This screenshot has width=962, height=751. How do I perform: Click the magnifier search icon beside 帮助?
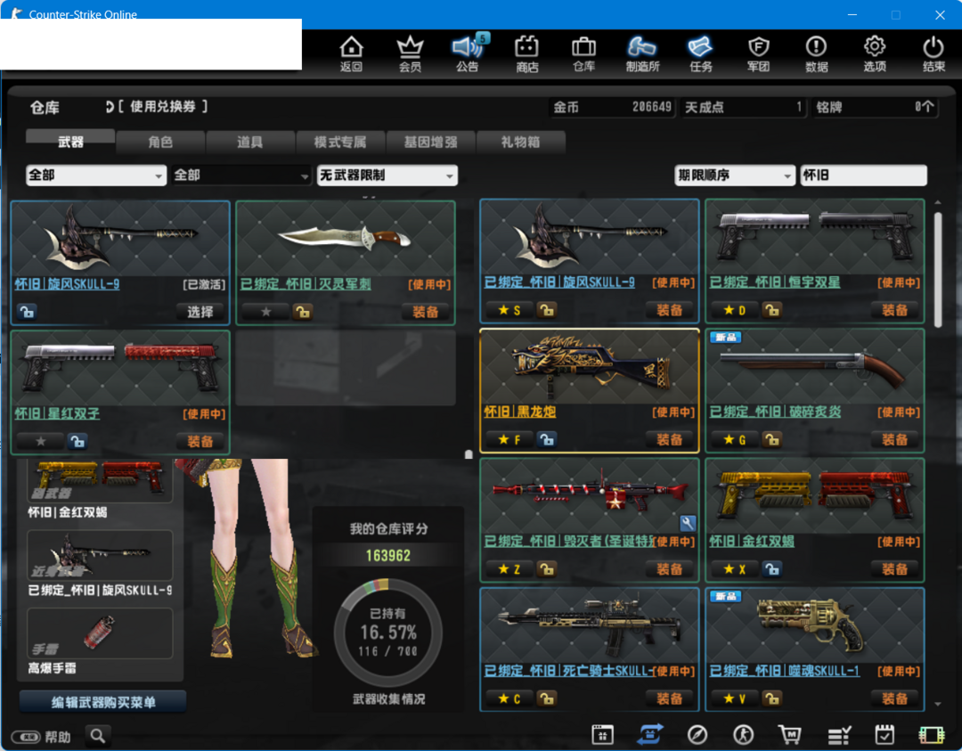coord(98,735)
